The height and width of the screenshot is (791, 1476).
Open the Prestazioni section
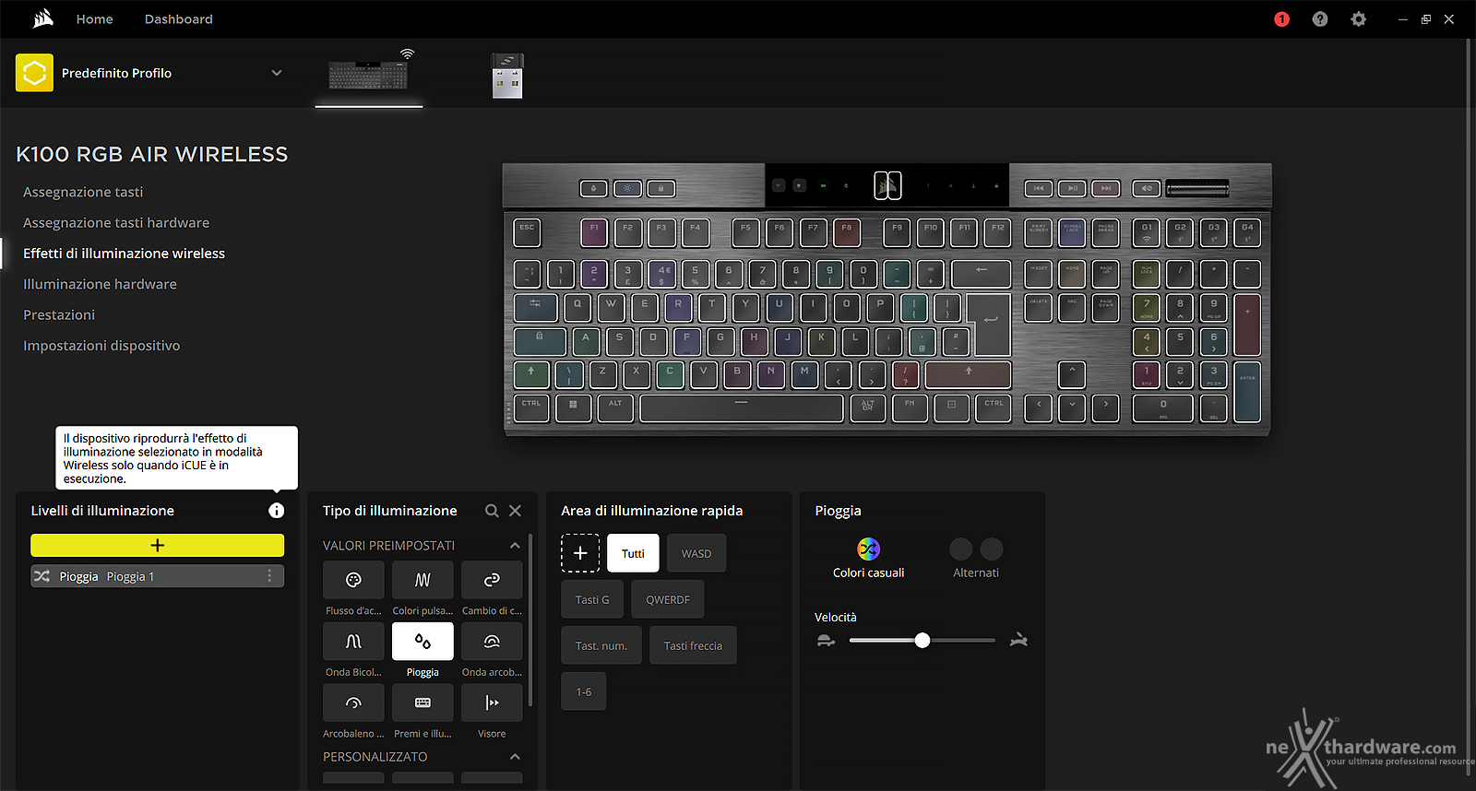coord(59,314)
